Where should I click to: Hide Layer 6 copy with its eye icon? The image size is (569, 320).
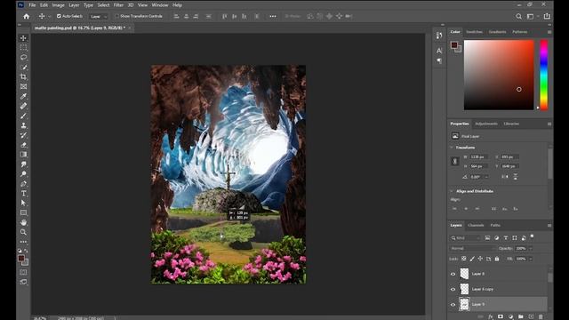[453, 289]
